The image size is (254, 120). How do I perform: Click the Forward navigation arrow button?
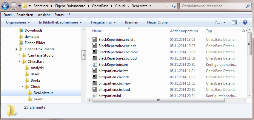click(x=13, y=6)
